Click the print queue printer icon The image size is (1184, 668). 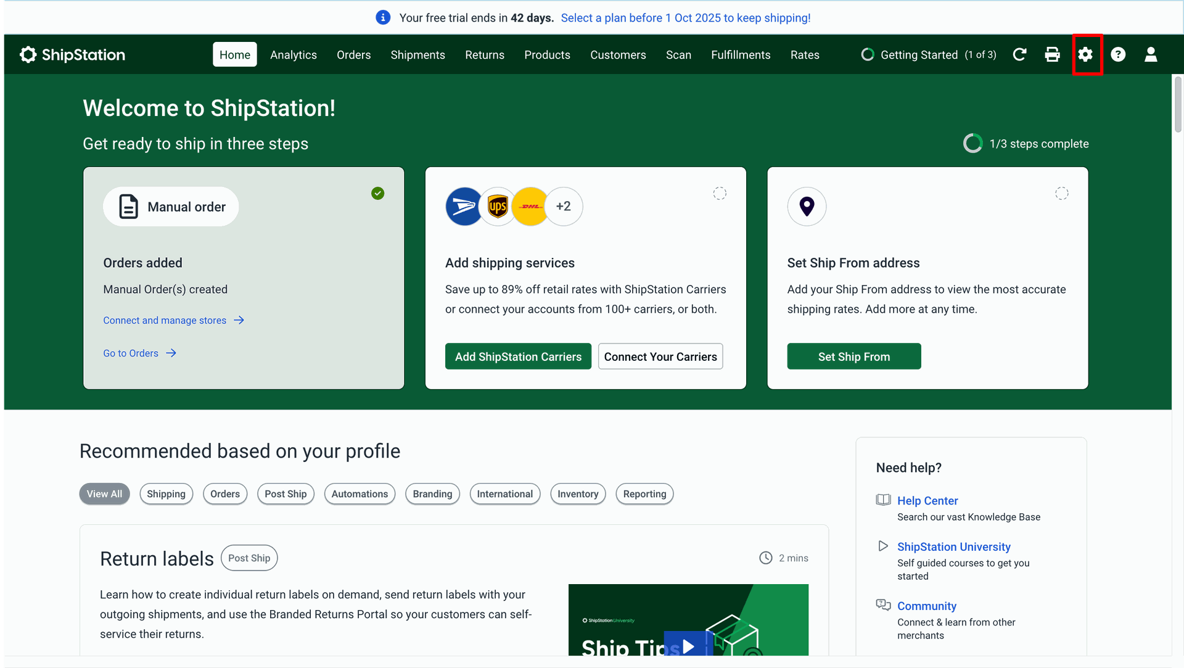coord(1052,55)
